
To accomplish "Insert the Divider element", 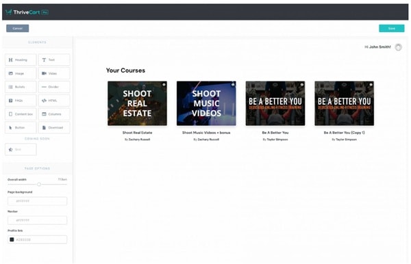I will tap(54, 87).
